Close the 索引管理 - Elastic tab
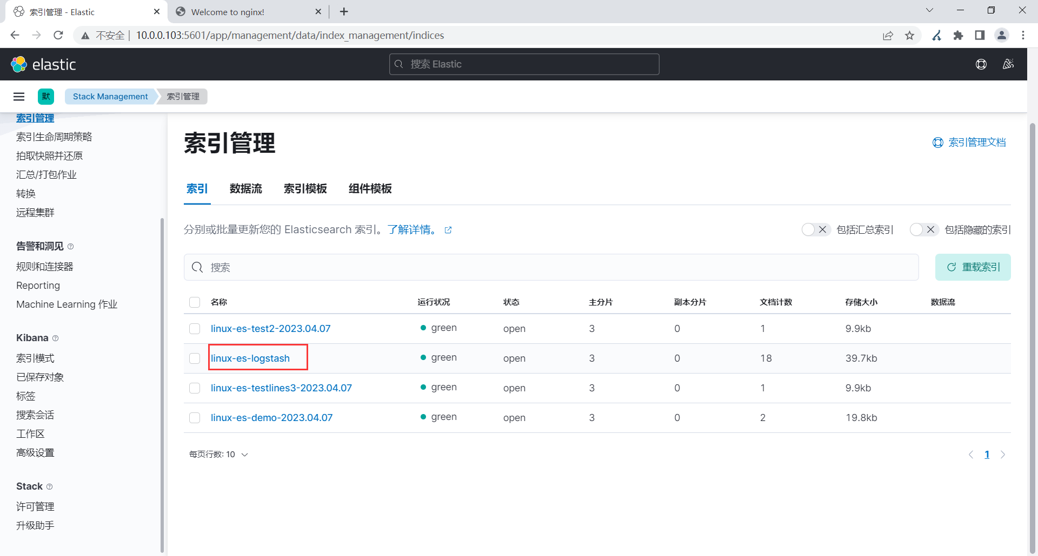Viewport: 1038px width, 556px height. [x=157, y=11]
